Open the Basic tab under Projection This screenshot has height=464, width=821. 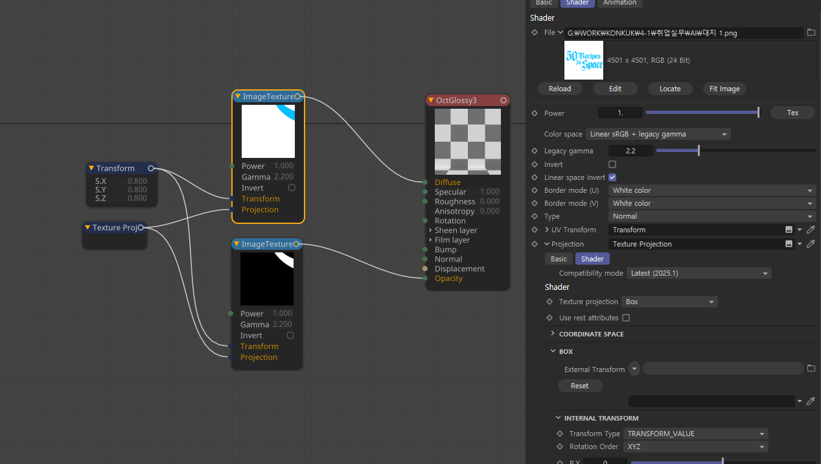559,259
